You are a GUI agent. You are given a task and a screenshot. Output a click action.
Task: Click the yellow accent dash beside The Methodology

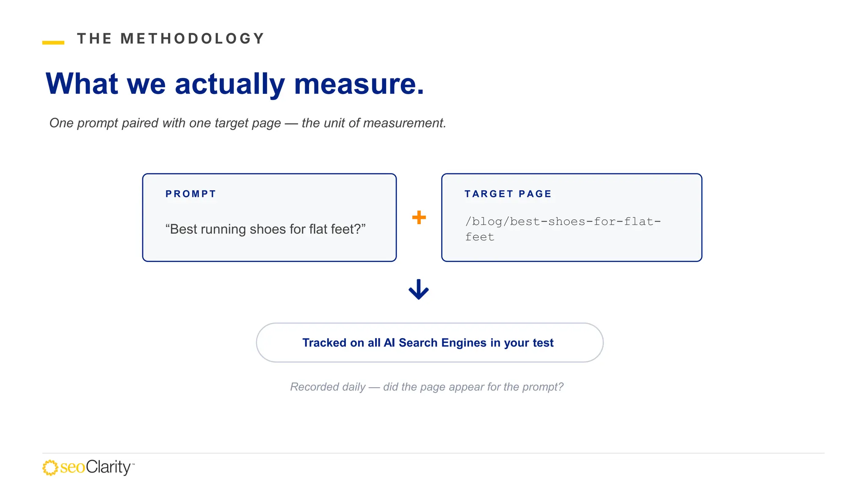click(53, 42)
